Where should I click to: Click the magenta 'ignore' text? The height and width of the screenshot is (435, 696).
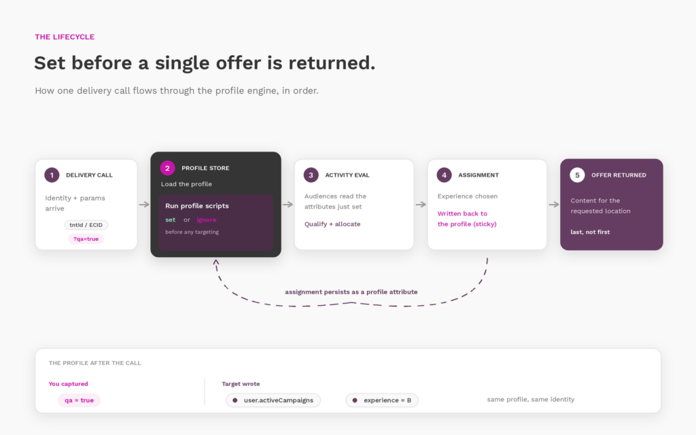point(207,220)
